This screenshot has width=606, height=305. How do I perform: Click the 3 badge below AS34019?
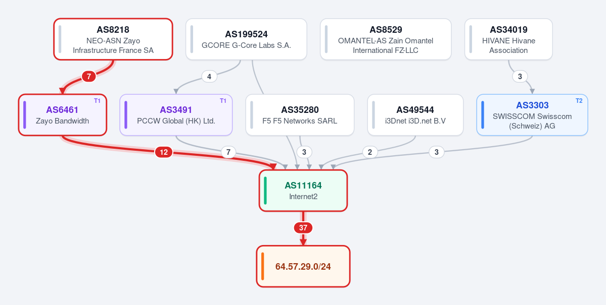click(520, 77)
